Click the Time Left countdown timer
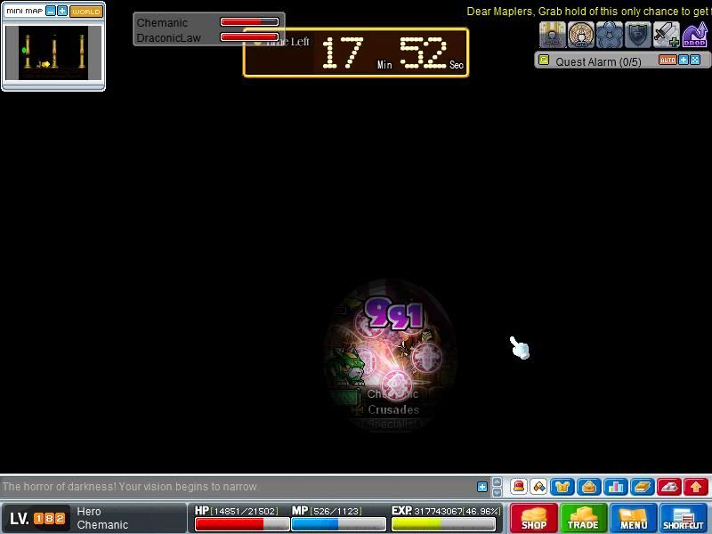The image size is (712, 534). [356, 53]
